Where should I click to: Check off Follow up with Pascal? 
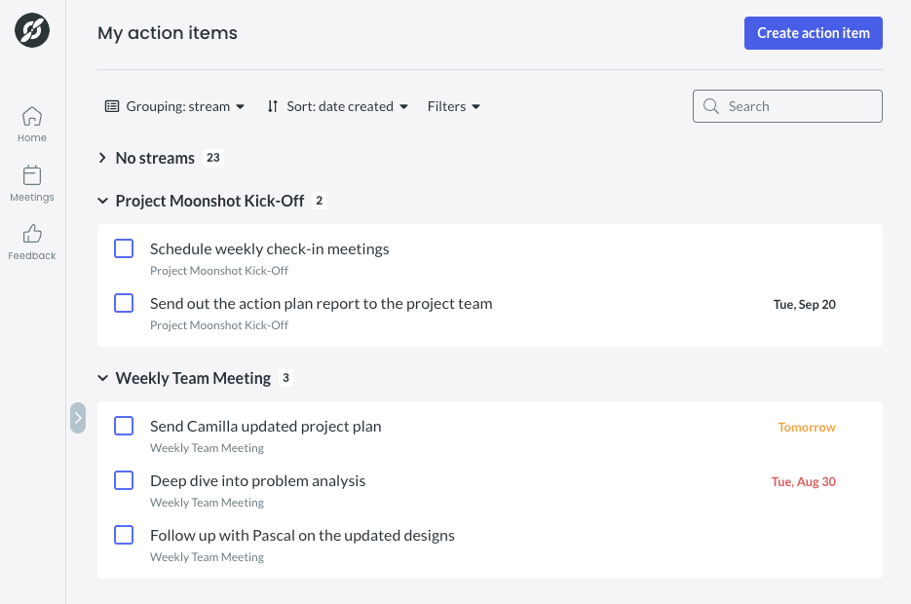pos(124,535)
